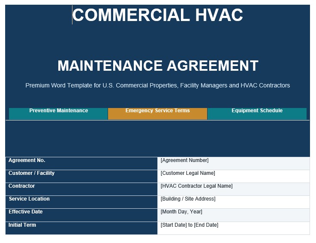Click the Effective Date label cell

81,215
